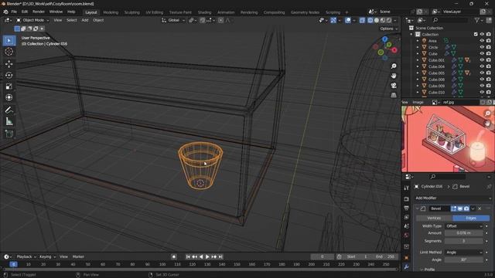The height and width of the screenshot is (278, 495).
Task: Hide the Area light in the outliner
Action: tap(482, 41)
